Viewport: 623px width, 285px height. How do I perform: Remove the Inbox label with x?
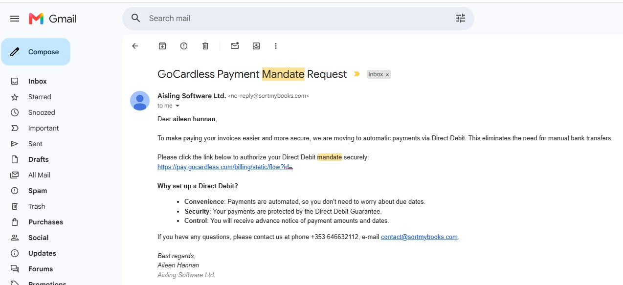pyautogui.click(x=387, y=75)
